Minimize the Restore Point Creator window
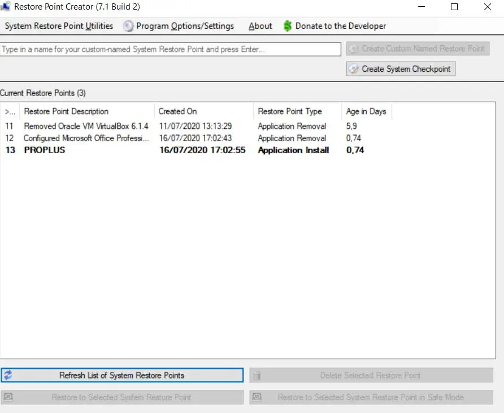The width and height of the screenshot is (504, 413). tap(422, 6)
